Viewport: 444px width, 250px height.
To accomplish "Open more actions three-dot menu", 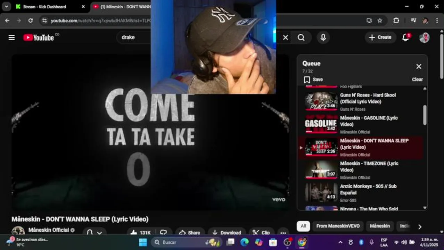I will (x=283, y=233).
